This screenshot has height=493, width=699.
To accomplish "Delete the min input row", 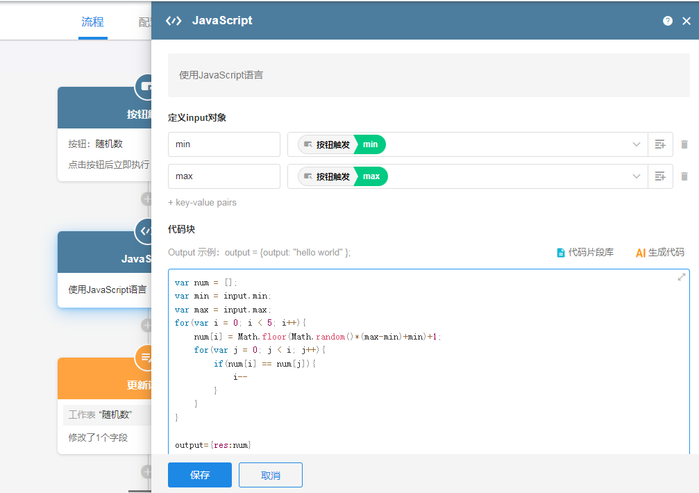I will tap(684, 144).
